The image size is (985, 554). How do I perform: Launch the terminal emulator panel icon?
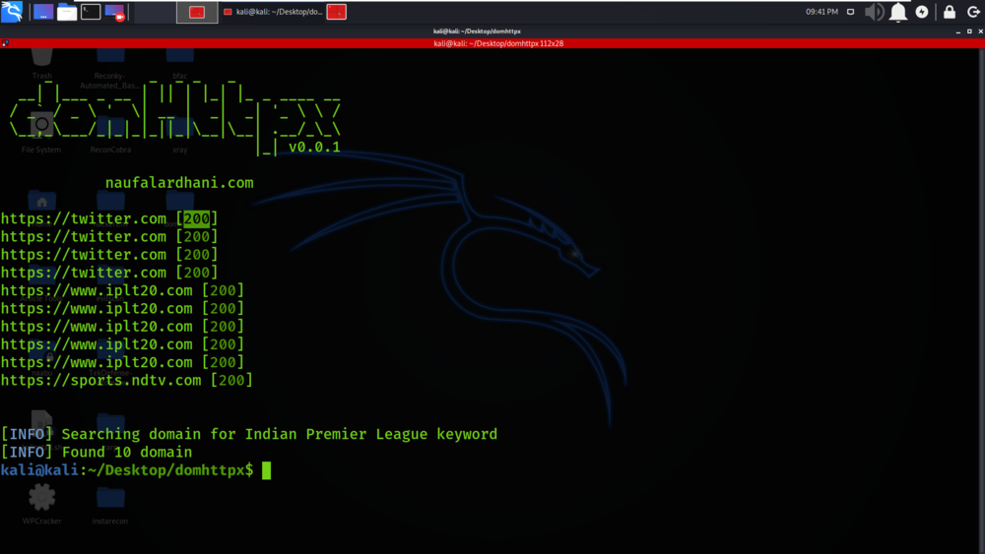pyautogui.click(x=91, y=12)
